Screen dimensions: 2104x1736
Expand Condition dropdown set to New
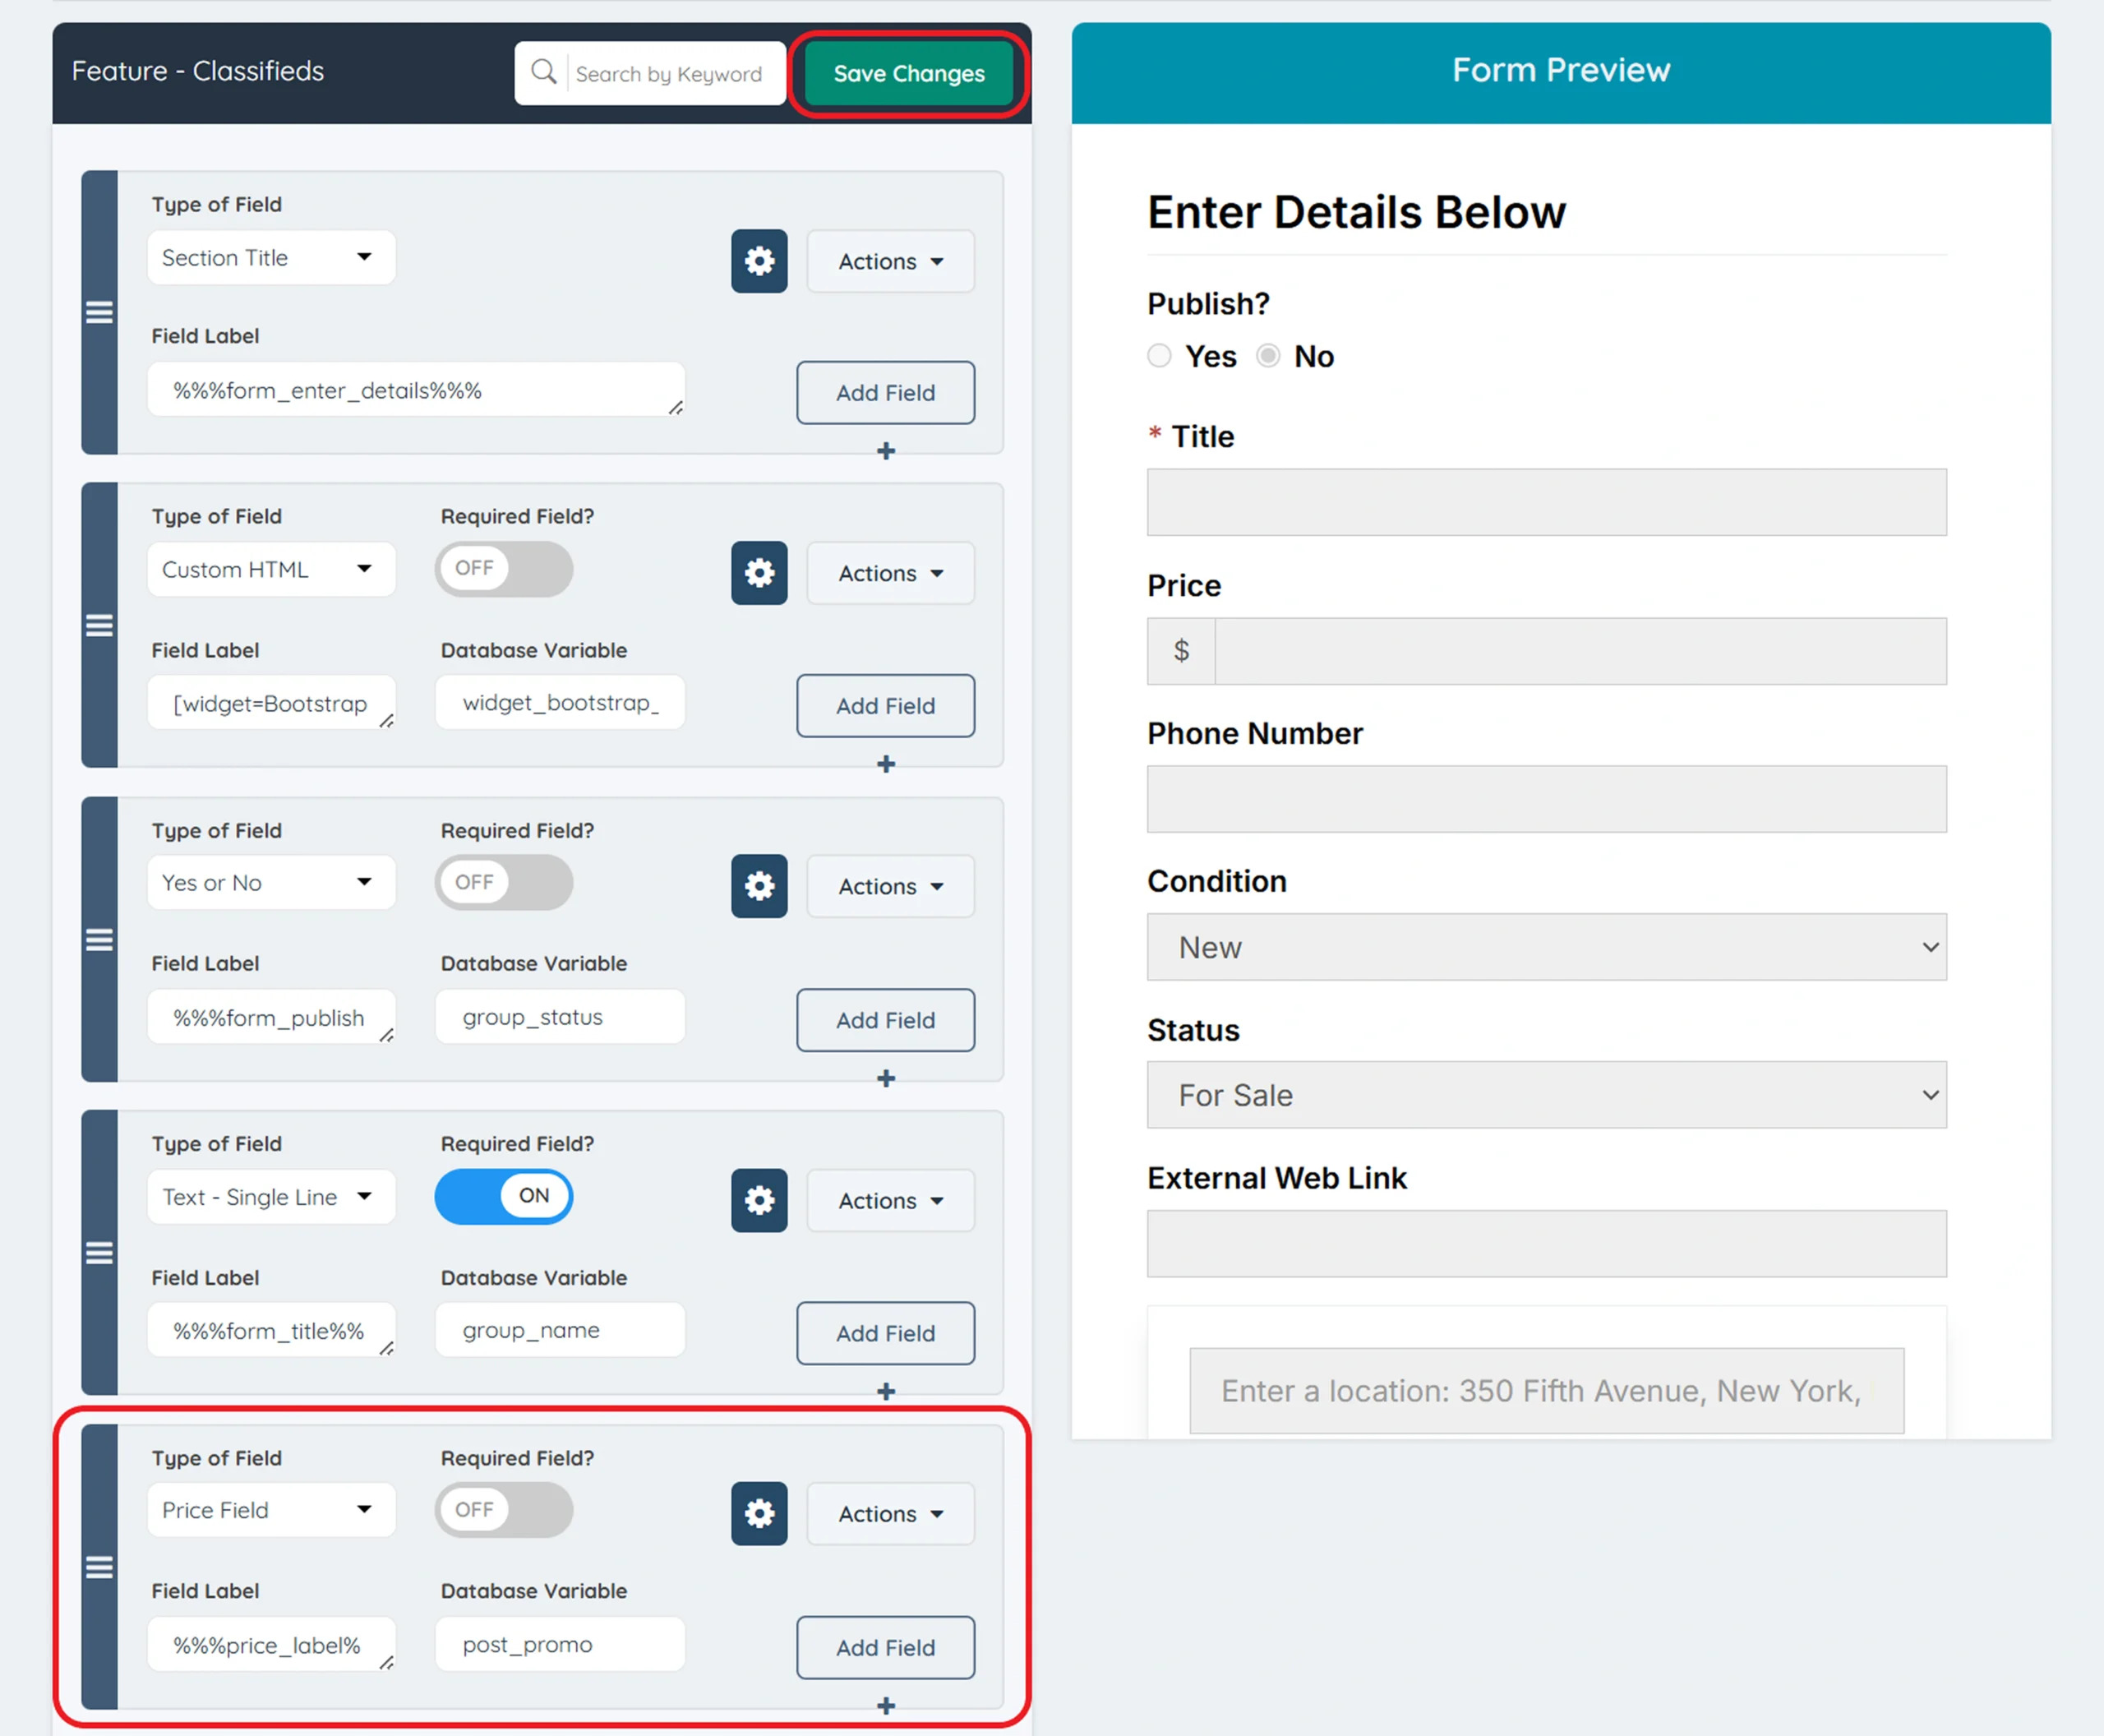(x=1546, y=947)
